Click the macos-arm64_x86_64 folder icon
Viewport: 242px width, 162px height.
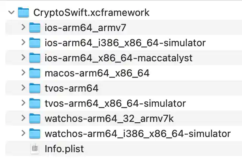(35, 73)
